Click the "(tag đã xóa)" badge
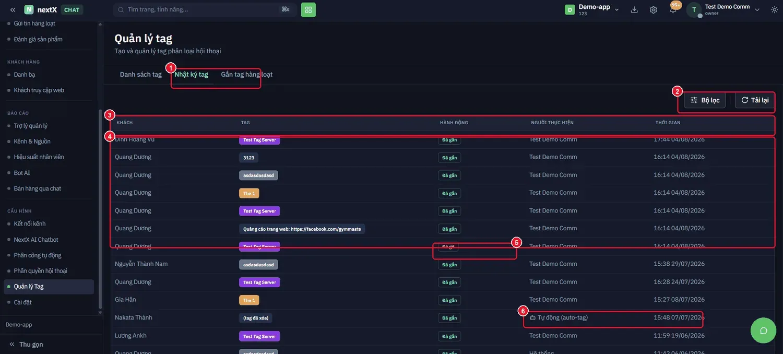Viewport: 783px width, 354px height. tap(256, 318)
